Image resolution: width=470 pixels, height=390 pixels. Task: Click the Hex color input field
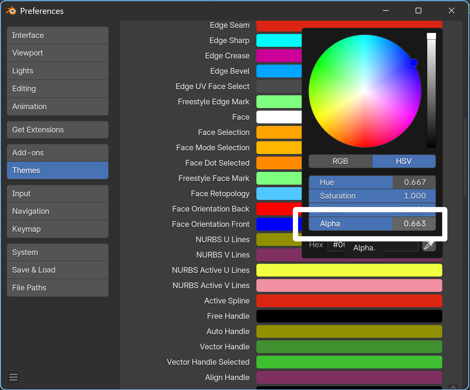373,245
